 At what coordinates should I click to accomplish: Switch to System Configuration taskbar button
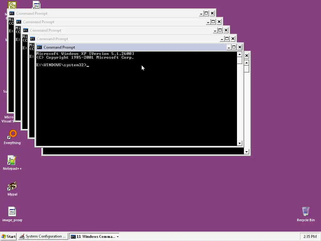[x=43, y=237]
